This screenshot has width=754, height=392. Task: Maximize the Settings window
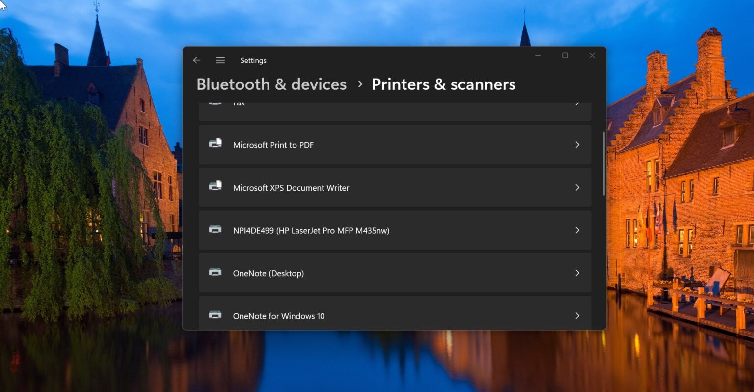pos(565,56)
